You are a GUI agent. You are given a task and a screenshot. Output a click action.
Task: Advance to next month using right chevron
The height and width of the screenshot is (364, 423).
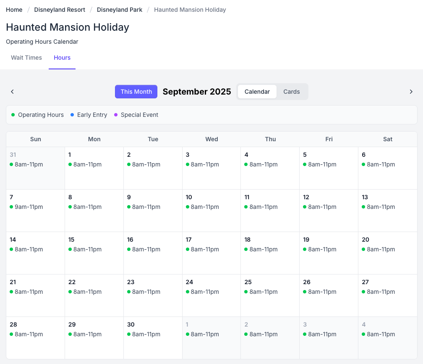click(411, 92)
